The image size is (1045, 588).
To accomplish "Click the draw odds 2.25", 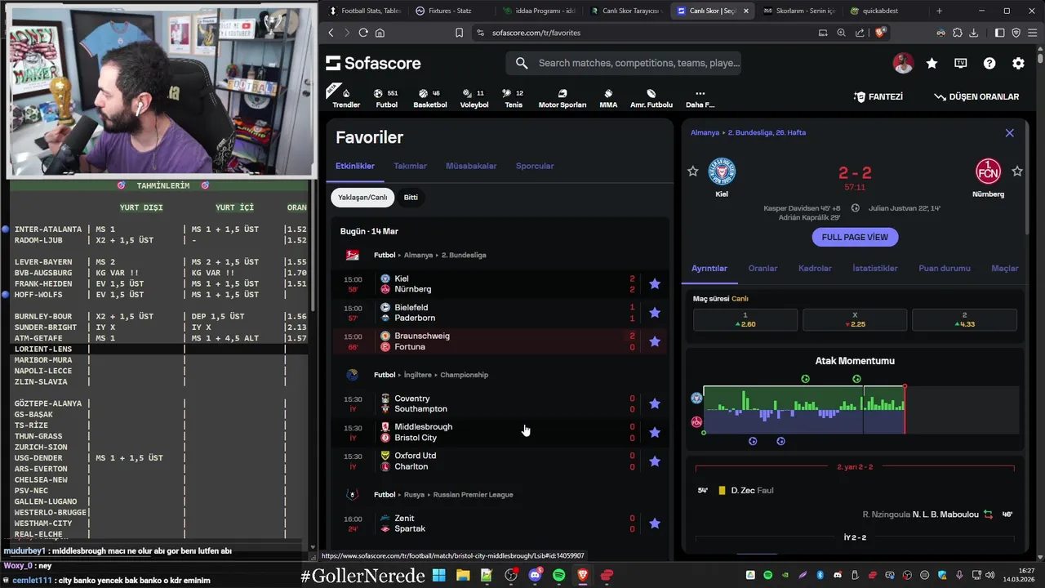I will coord(855,319).
